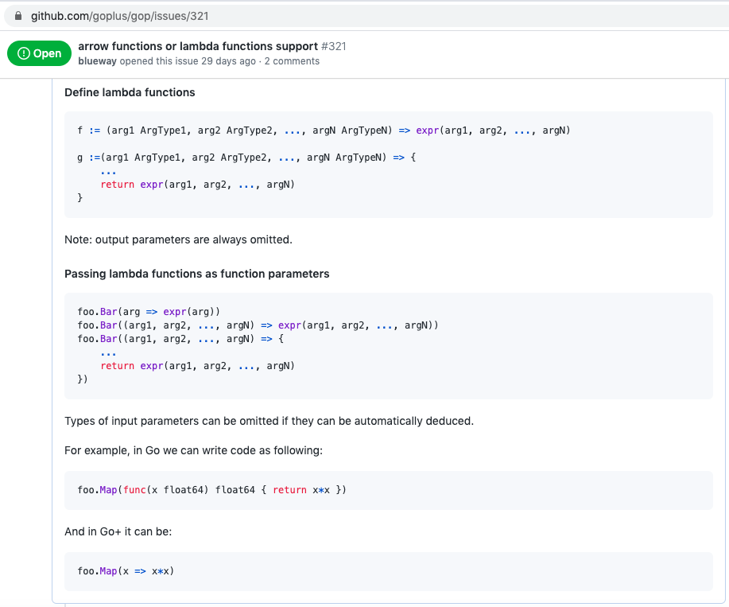
Task: Click the github.com/goplus/gop/issues/321 address bar
Action: coord(367,16)
